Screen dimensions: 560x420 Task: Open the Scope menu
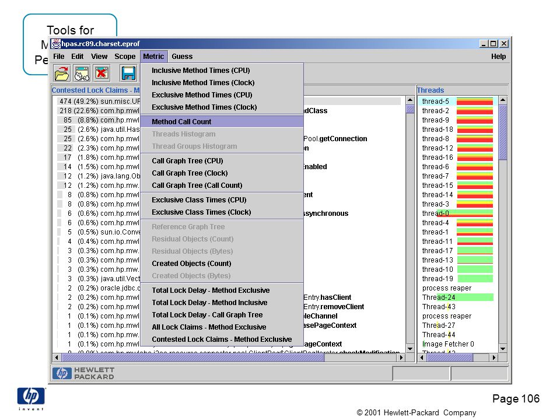125,57
